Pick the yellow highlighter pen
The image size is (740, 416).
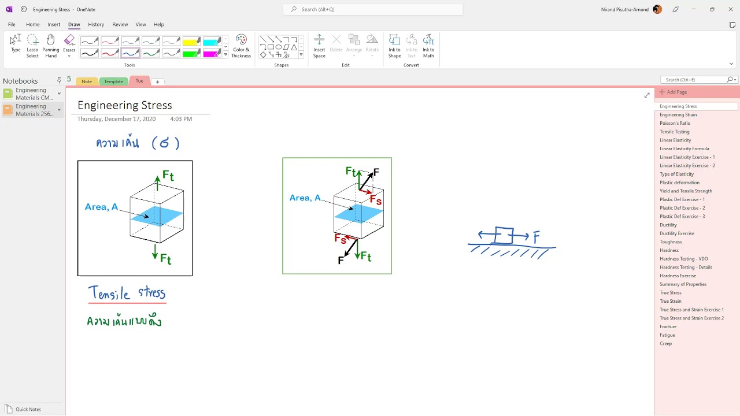click(x=191, y=42)
